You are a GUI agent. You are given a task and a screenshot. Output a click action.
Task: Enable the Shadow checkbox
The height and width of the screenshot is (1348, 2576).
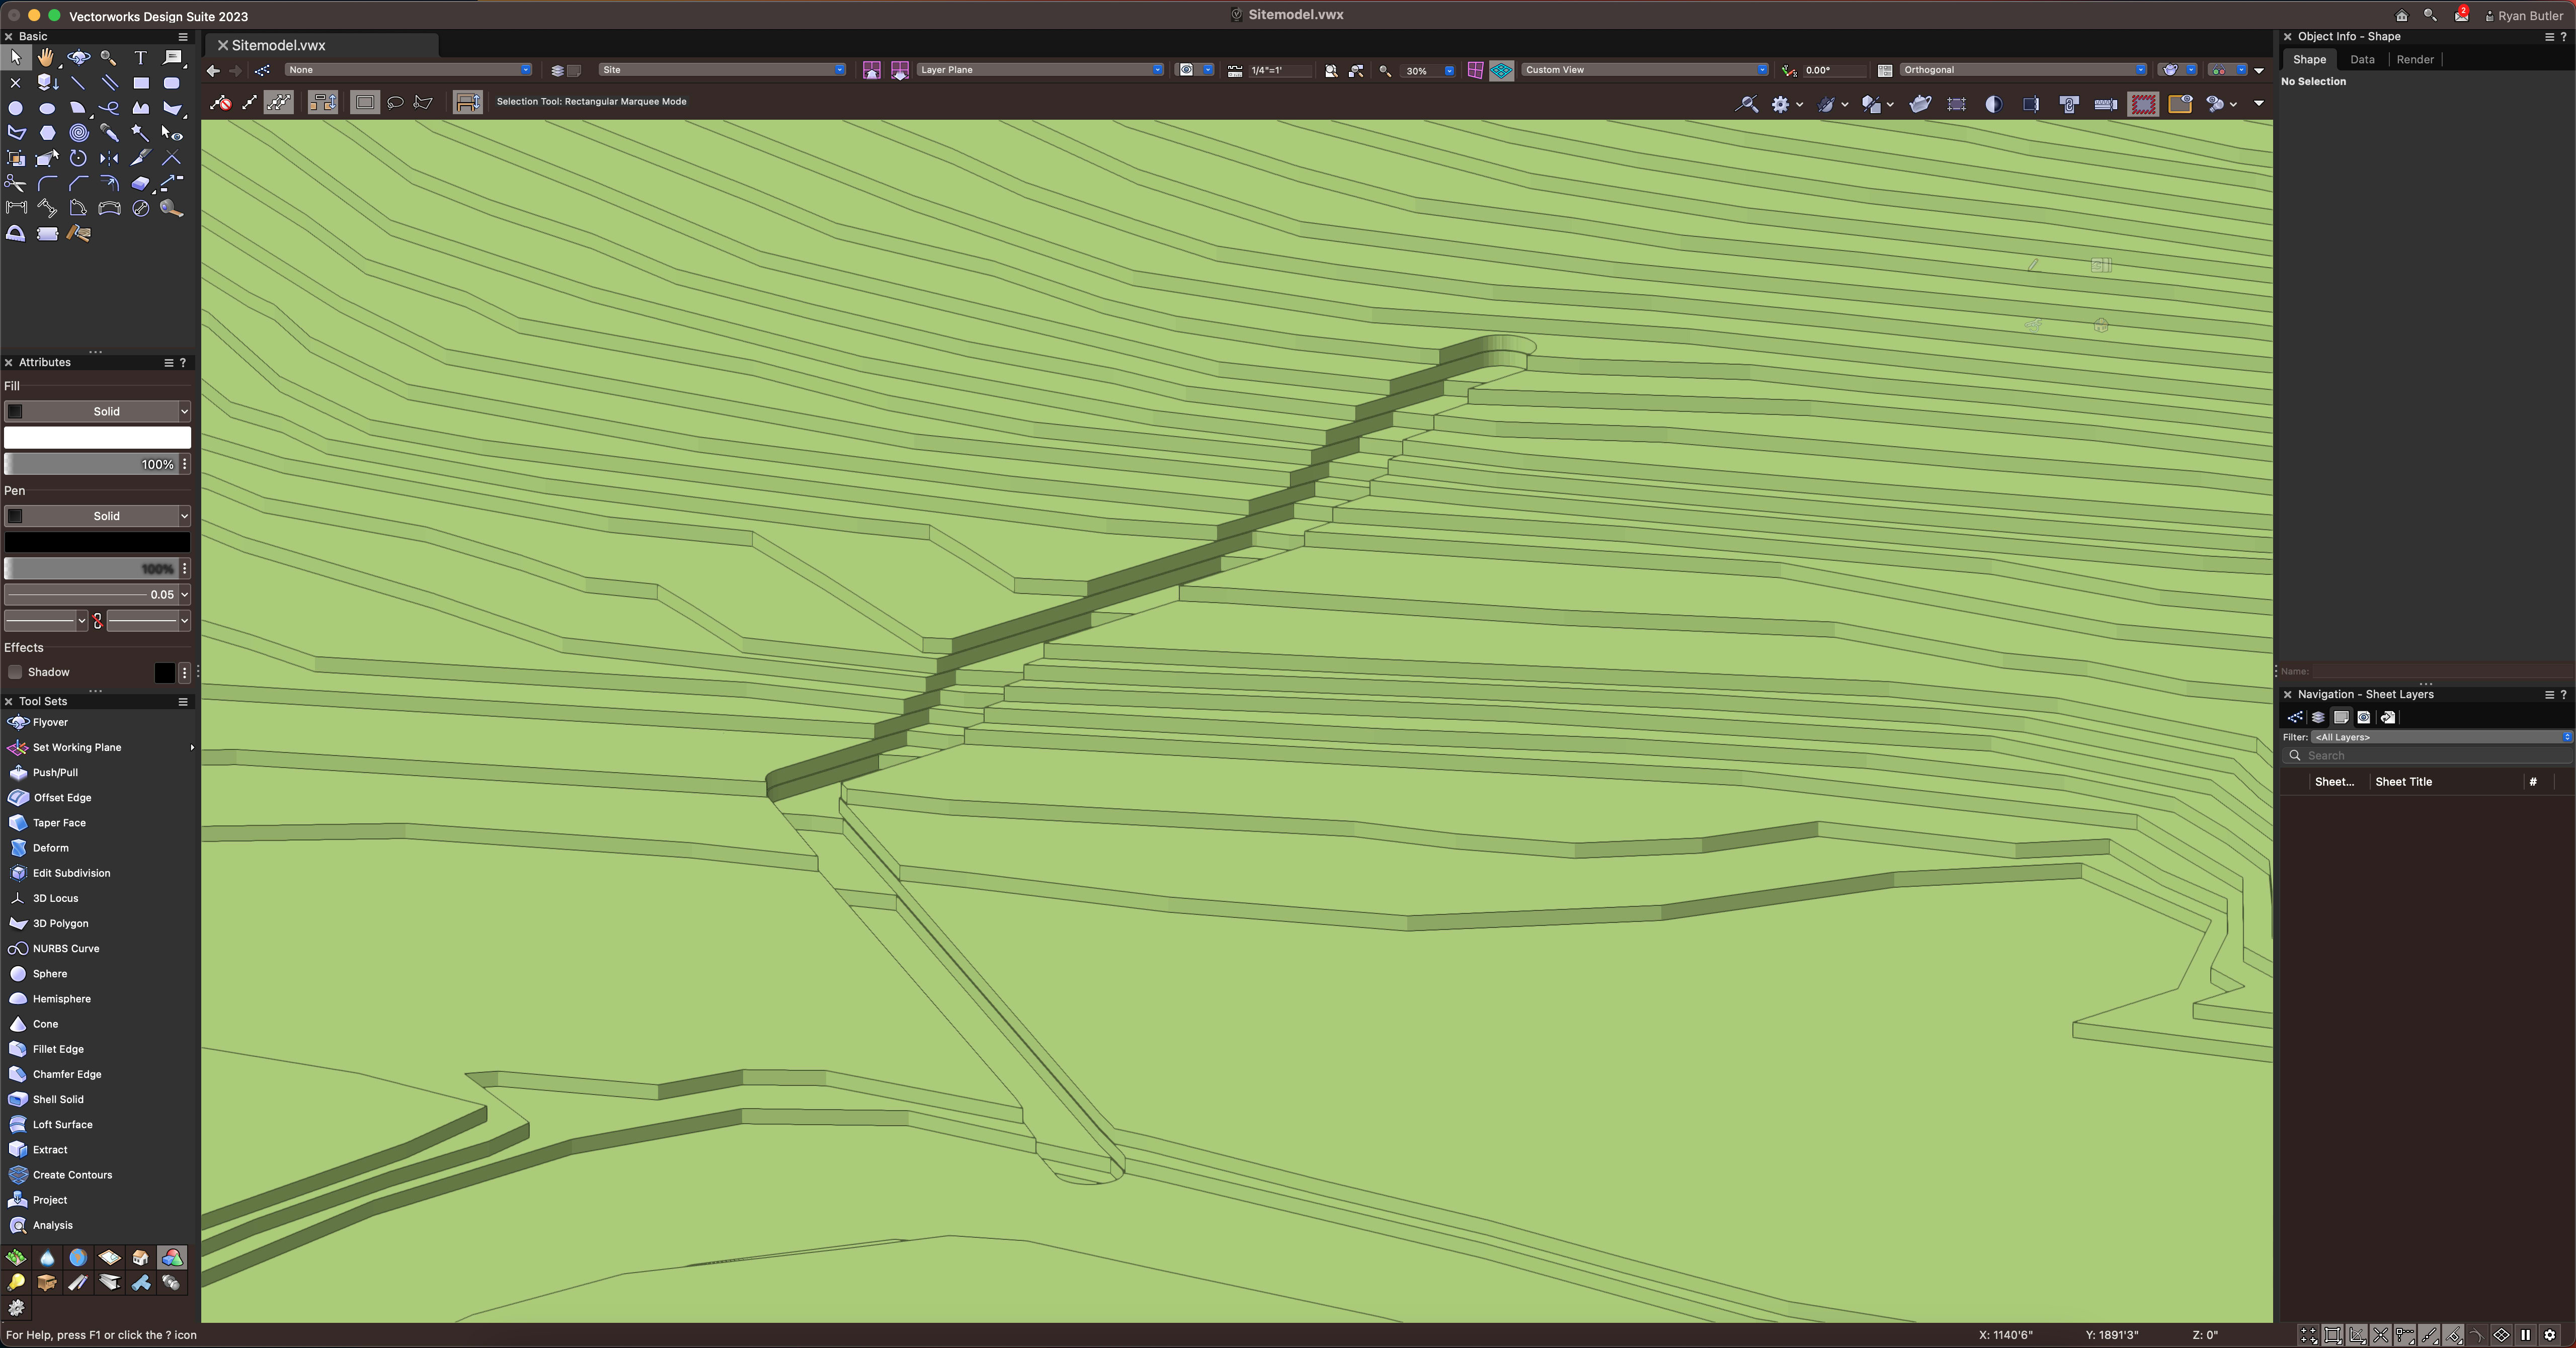click(15, 672)
